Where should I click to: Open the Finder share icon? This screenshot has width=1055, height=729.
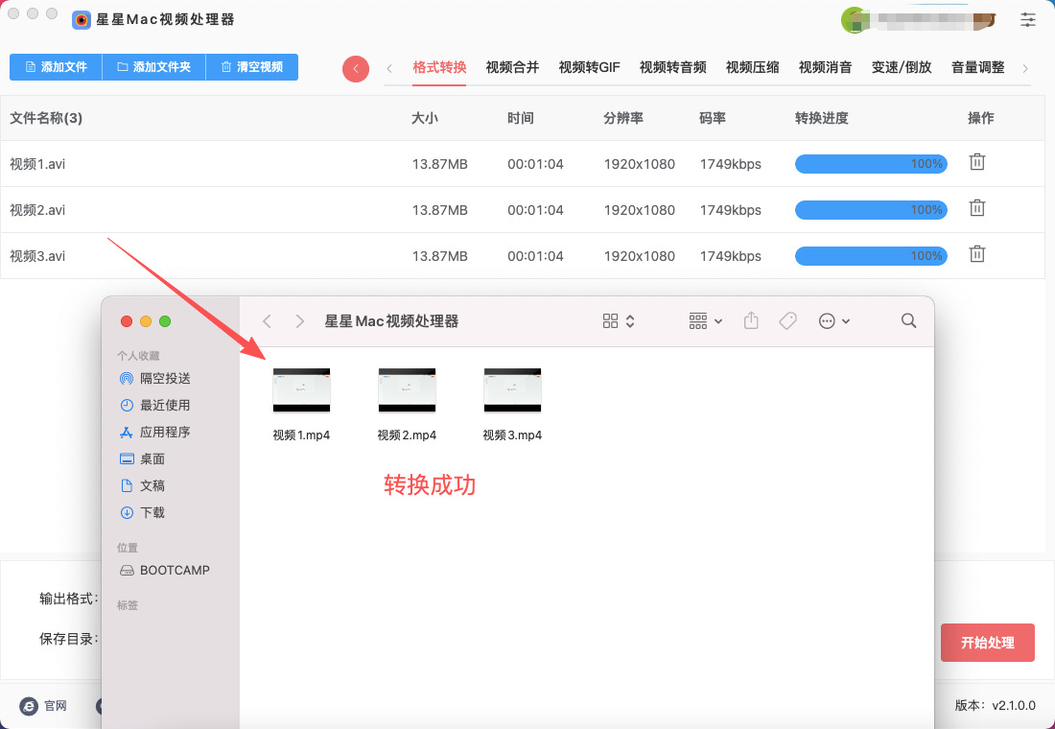751,321
